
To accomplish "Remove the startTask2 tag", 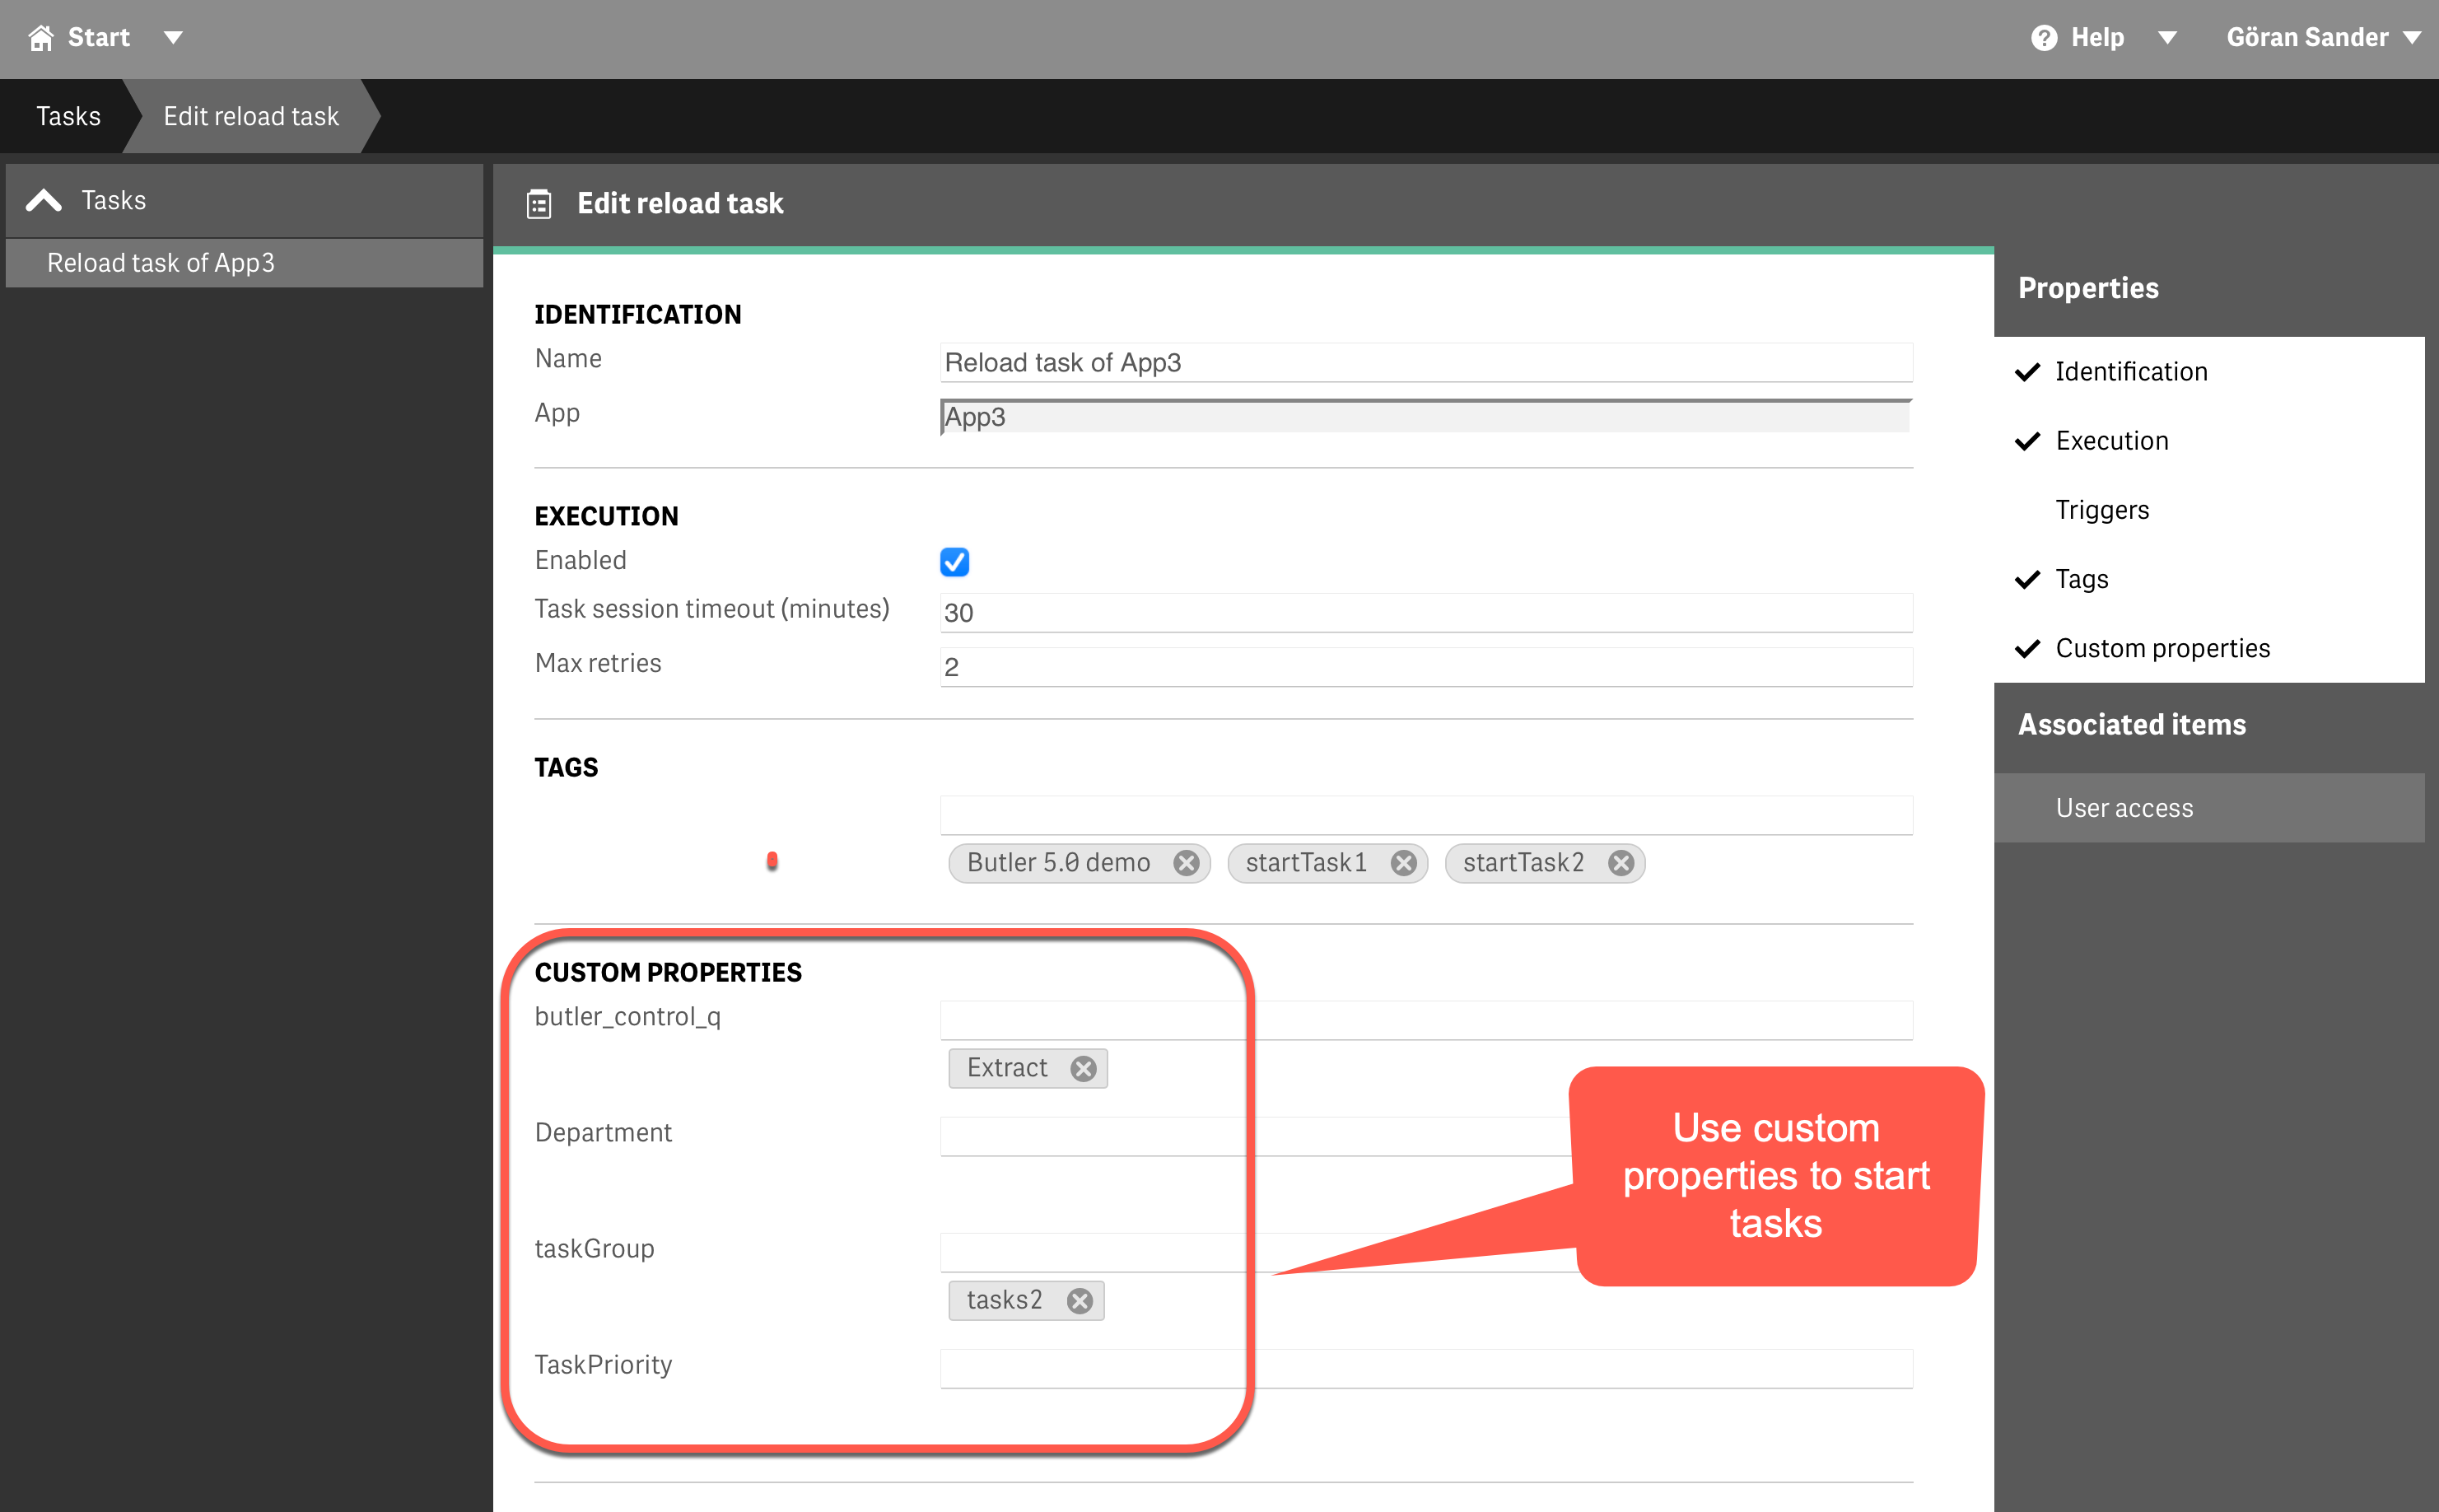I will click(x=1621, y=863).
